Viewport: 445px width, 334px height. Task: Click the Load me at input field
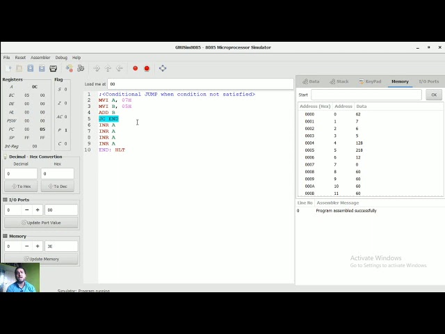click(200, 84)
